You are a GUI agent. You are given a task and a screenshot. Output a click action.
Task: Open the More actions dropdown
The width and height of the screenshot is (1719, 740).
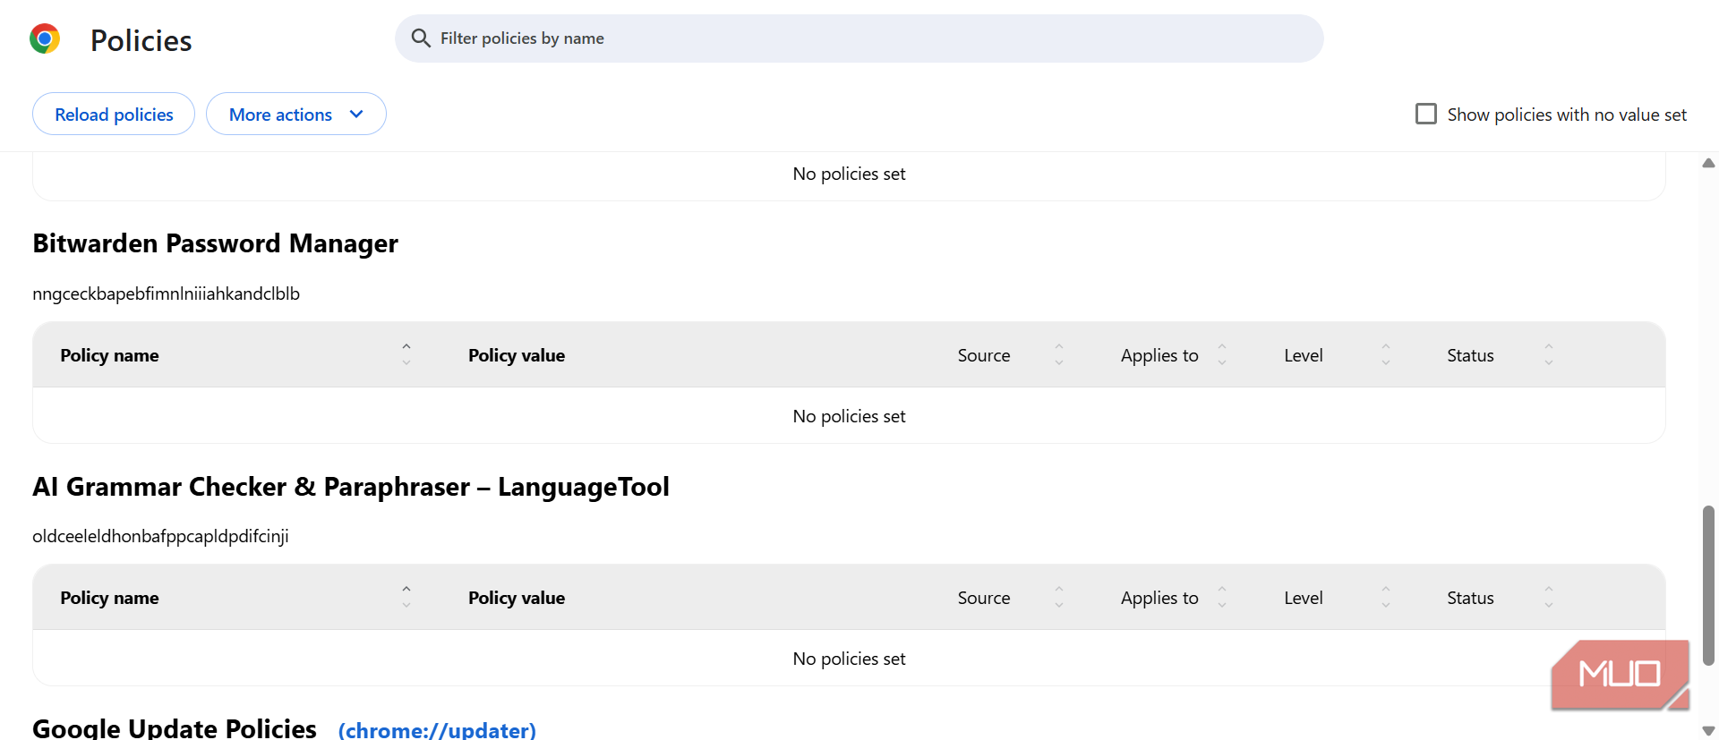[x=296, y=115]
